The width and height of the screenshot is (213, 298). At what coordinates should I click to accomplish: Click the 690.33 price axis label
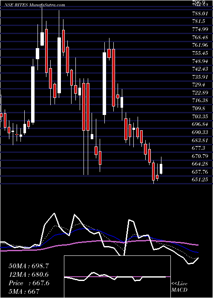click(200, 132)
